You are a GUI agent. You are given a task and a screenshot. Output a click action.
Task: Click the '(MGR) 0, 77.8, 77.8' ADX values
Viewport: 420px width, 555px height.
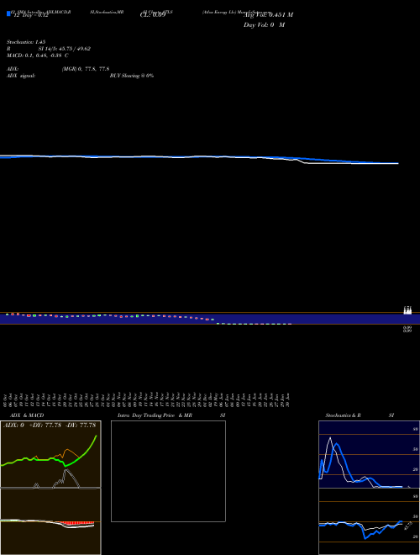[x=86, y=69]
